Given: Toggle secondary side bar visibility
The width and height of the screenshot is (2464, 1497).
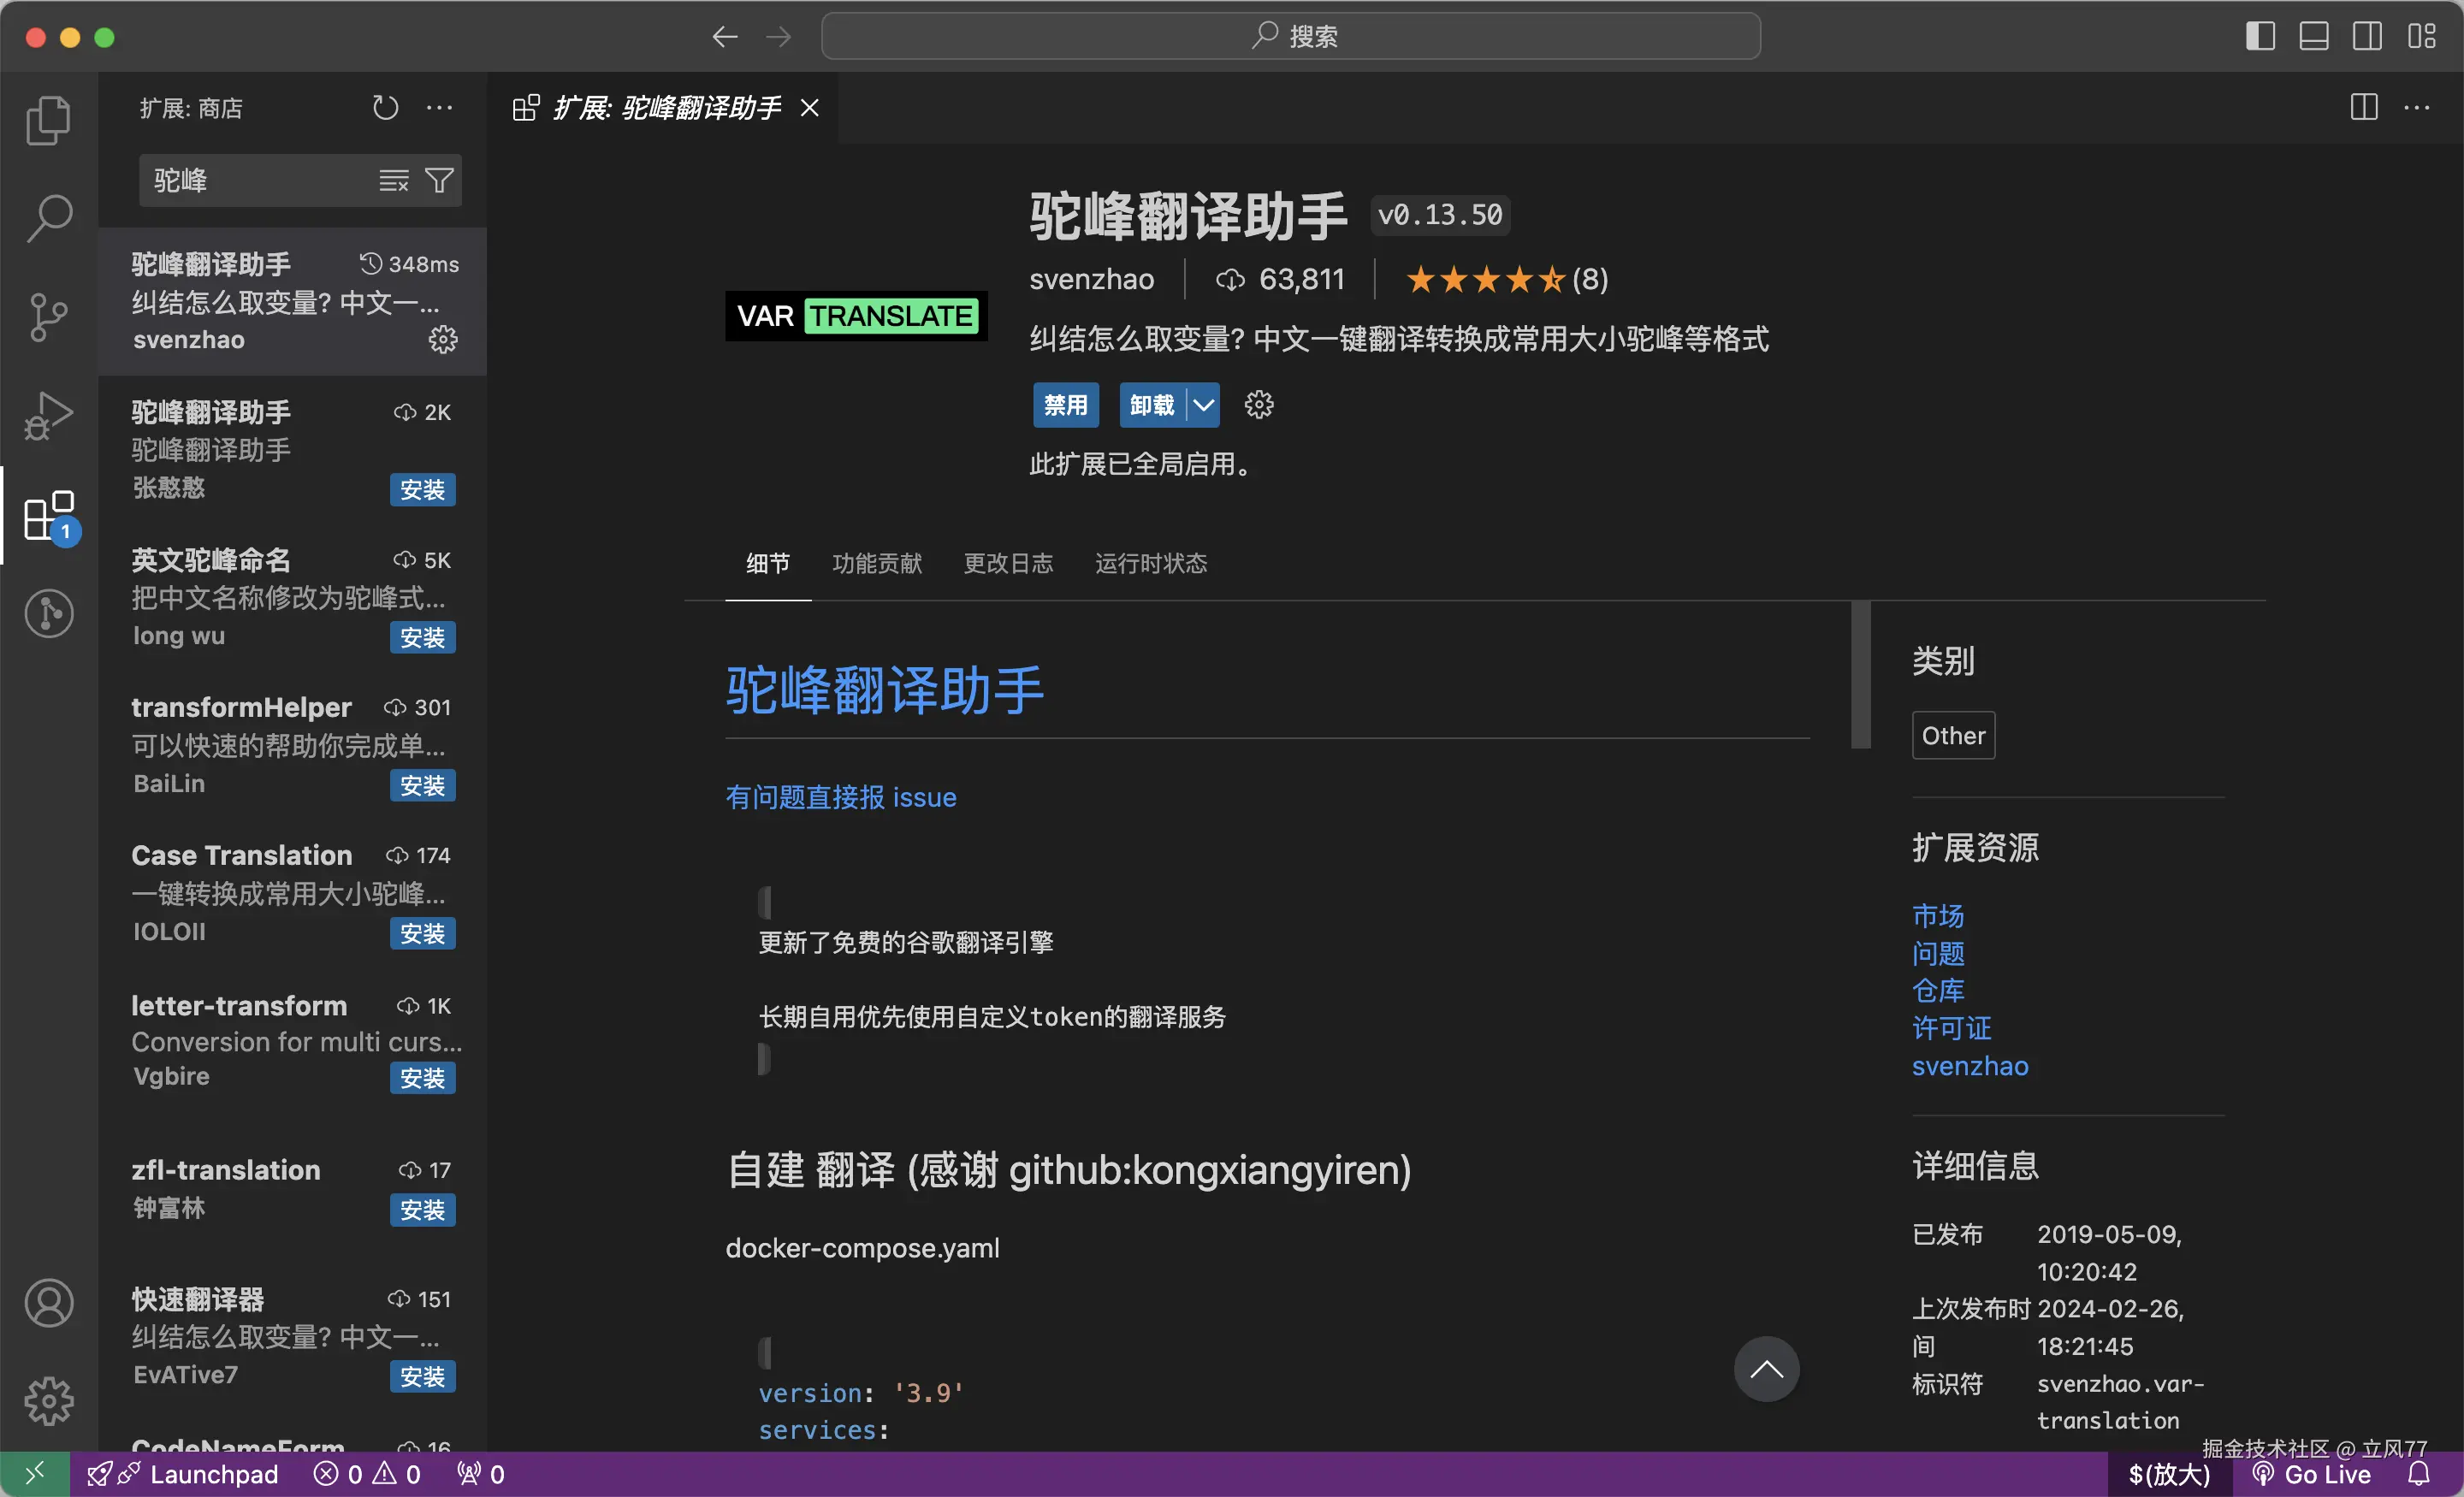Looking at the screenshot, I should coord(2367,37).
